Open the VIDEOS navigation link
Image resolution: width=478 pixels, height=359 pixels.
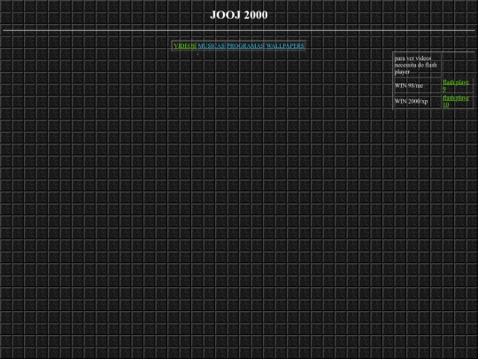click(x=185, y=46)
